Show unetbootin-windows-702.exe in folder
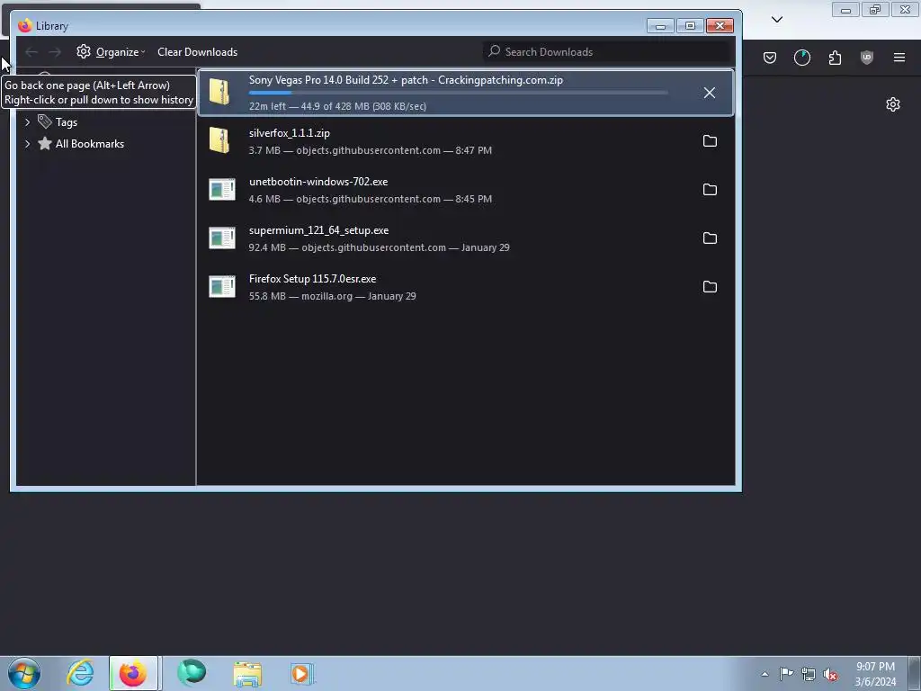 (x=710, y=190)
